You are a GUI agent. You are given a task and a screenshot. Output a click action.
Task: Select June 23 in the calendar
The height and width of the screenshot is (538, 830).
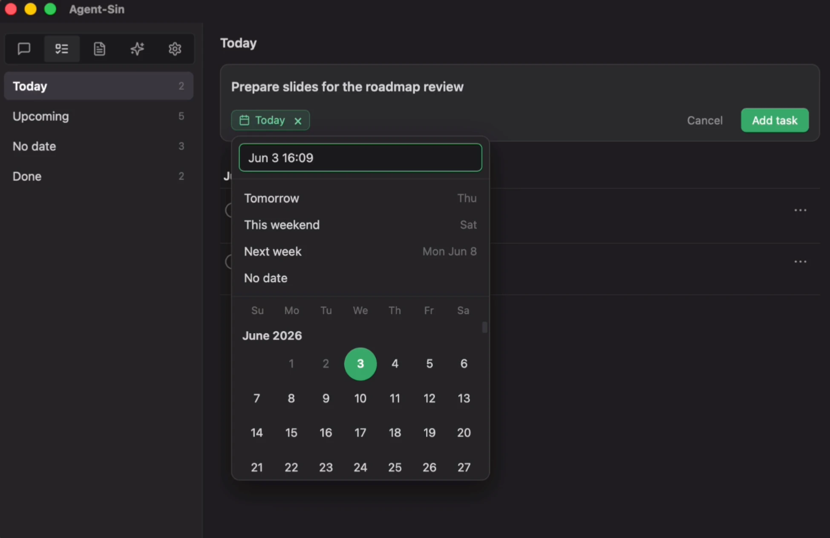326,467
